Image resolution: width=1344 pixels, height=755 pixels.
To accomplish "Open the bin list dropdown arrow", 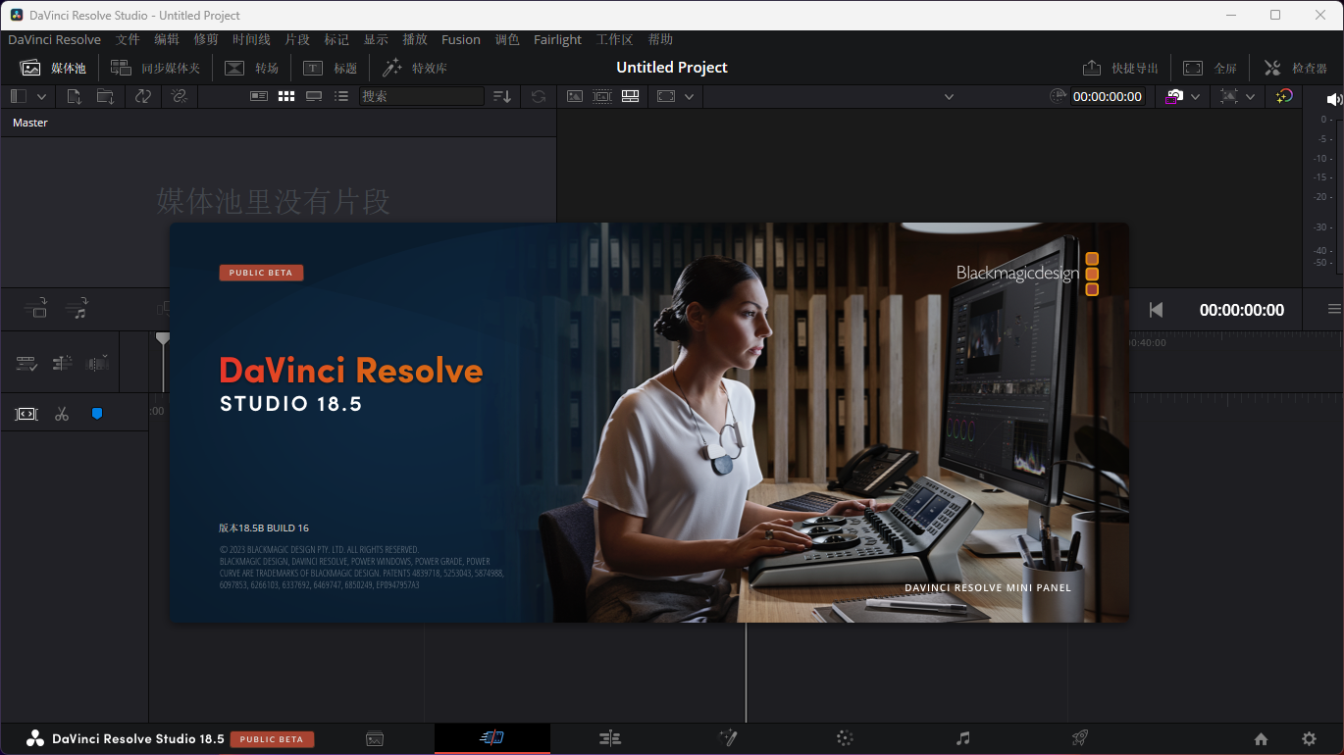I will click(41, 96).
